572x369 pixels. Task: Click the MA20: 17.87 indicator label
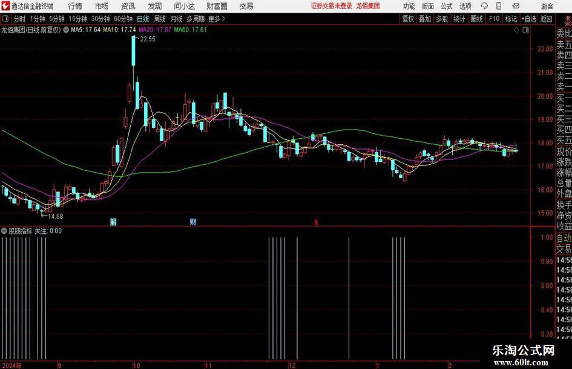point(155,30)
